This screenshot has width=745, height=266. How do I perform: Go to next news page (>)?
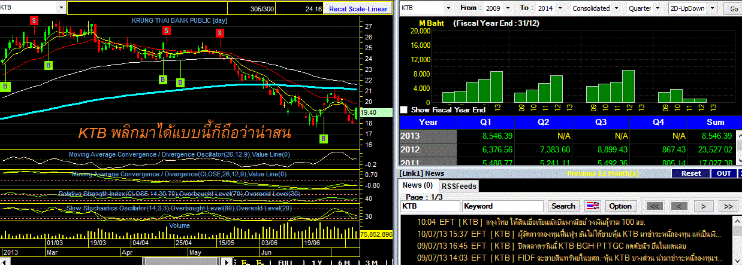(x=702, y=206)
